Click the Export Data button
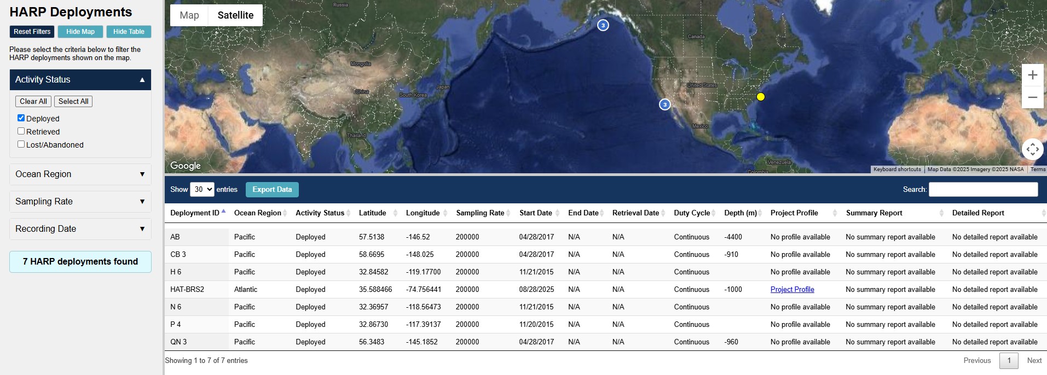The image size is (1047, 375). (x=272, y=190)
